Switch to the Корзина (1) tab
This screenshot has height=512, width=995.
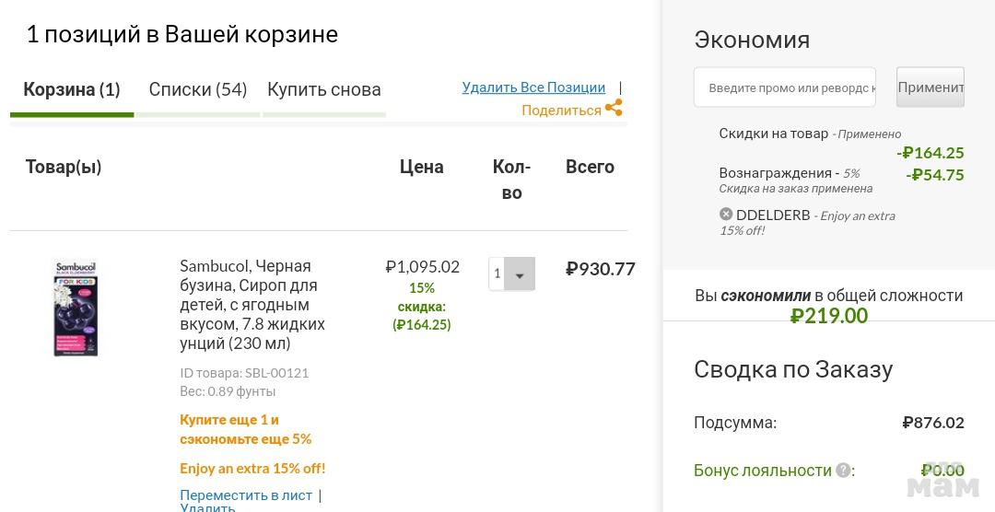pos(72,89)
